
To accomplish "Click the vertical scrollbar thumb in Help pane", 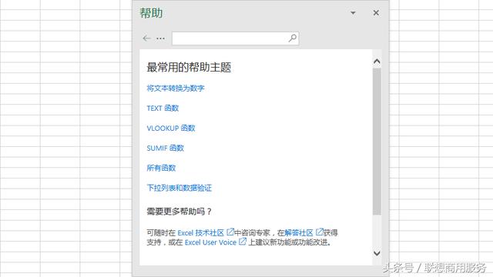I will [x=377, y=142].
